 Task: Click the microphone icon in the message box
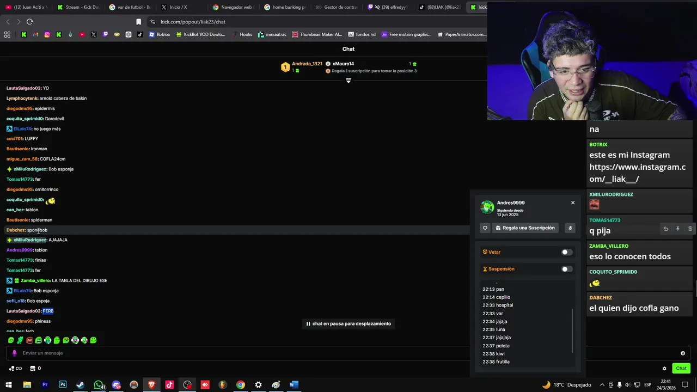15,353
